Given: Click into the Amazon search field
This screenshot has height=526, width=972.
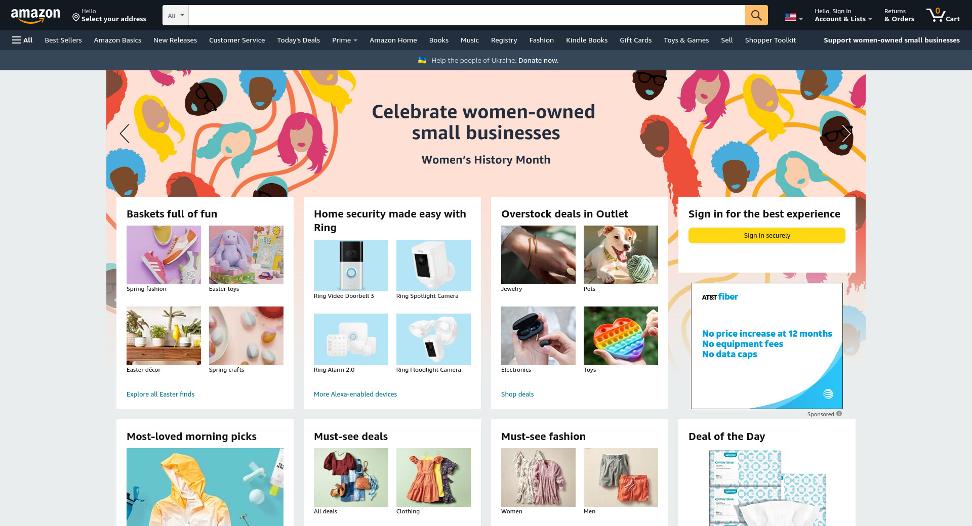Looking at the screenshot, I should click(466, 15).
